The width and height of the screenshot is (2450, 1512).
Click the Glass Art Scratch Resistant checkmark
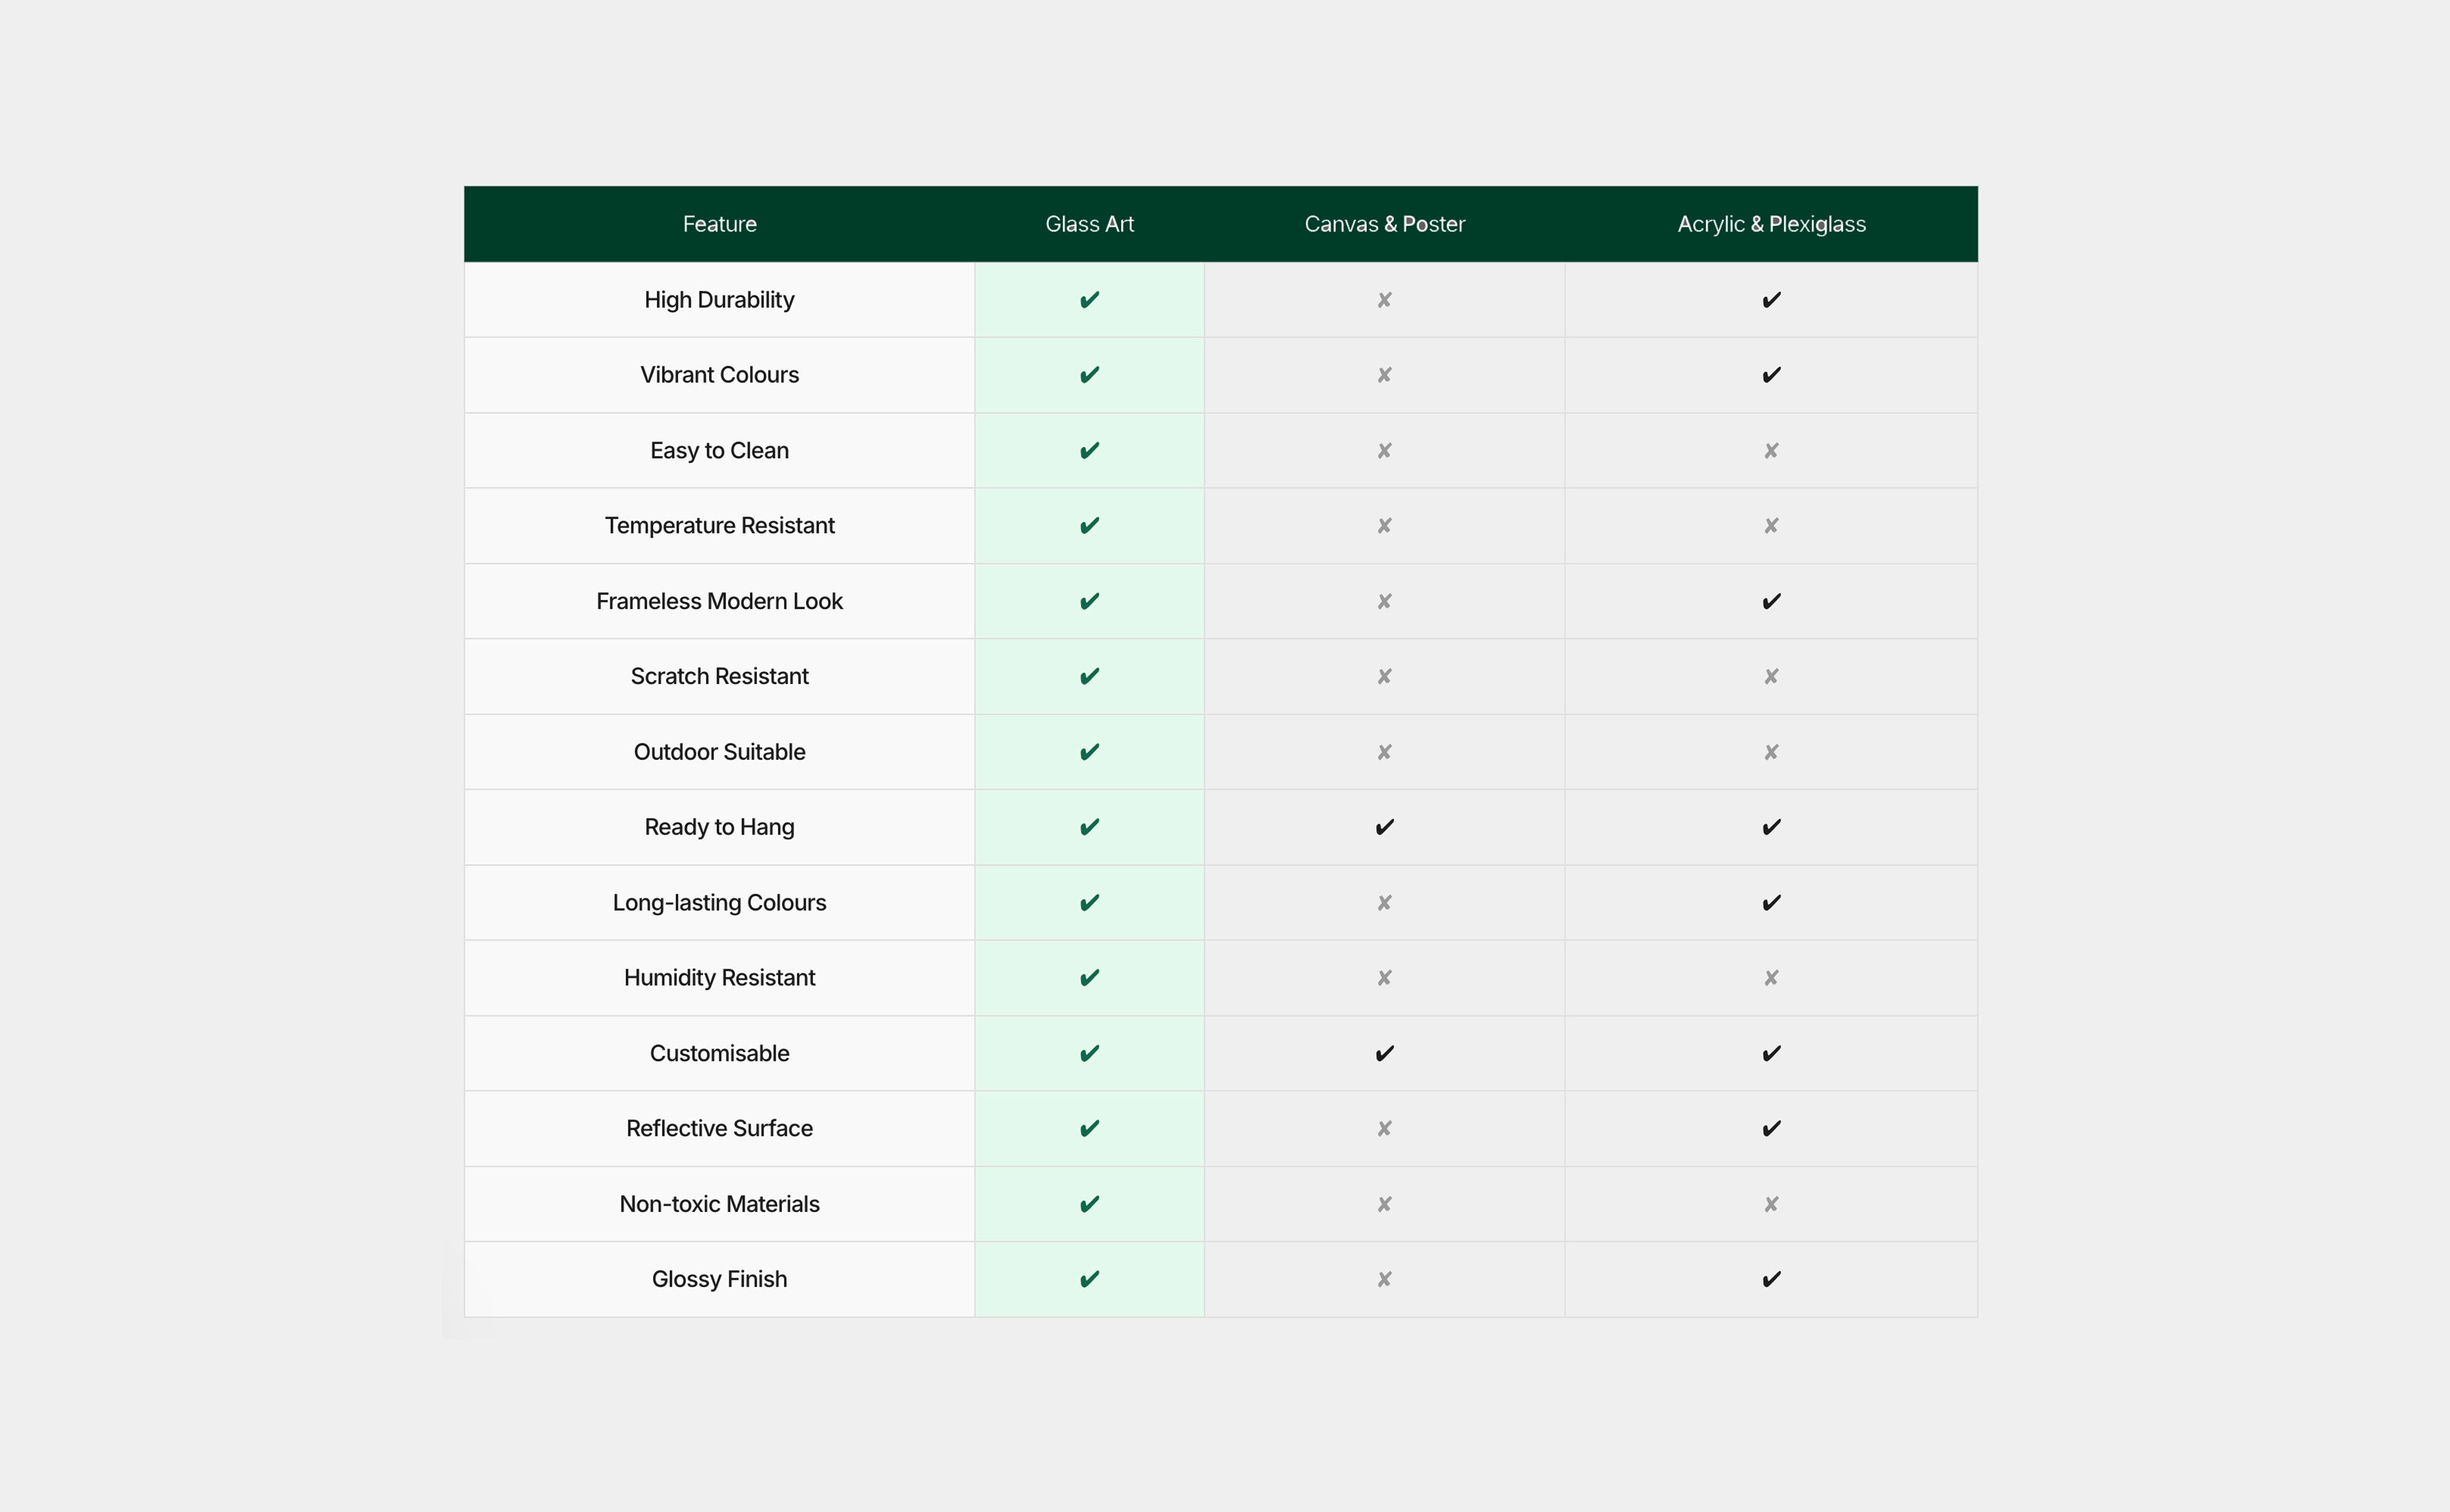point(1089,677)
